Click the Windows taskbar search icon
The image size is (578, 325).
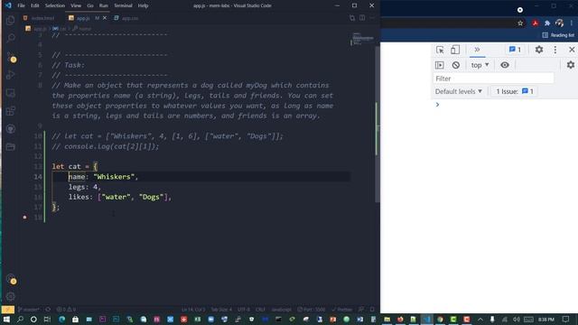(20, 319)
